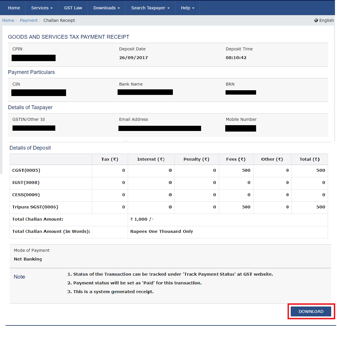Expand the Help dropdown menu

pos(187,8)
